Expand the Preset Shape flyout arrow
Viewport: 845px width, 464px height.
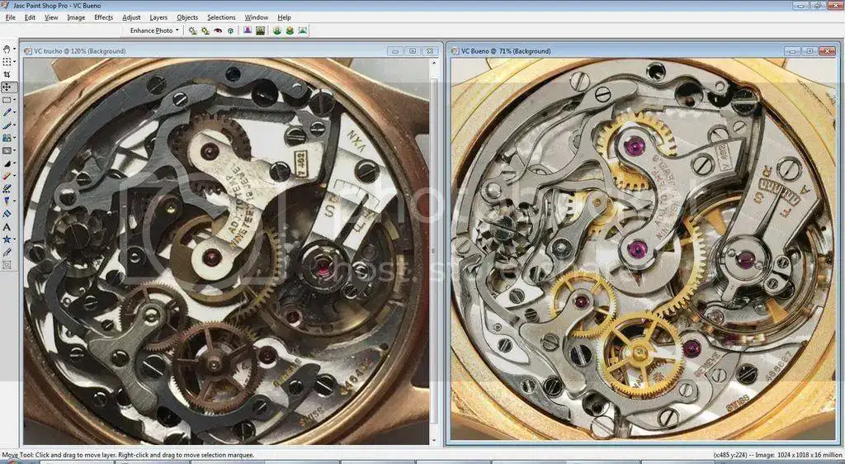tap(14, 239)
